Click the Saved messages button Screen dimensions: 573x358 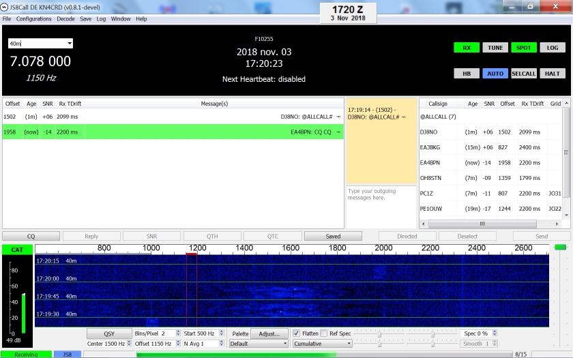[333, 237]
